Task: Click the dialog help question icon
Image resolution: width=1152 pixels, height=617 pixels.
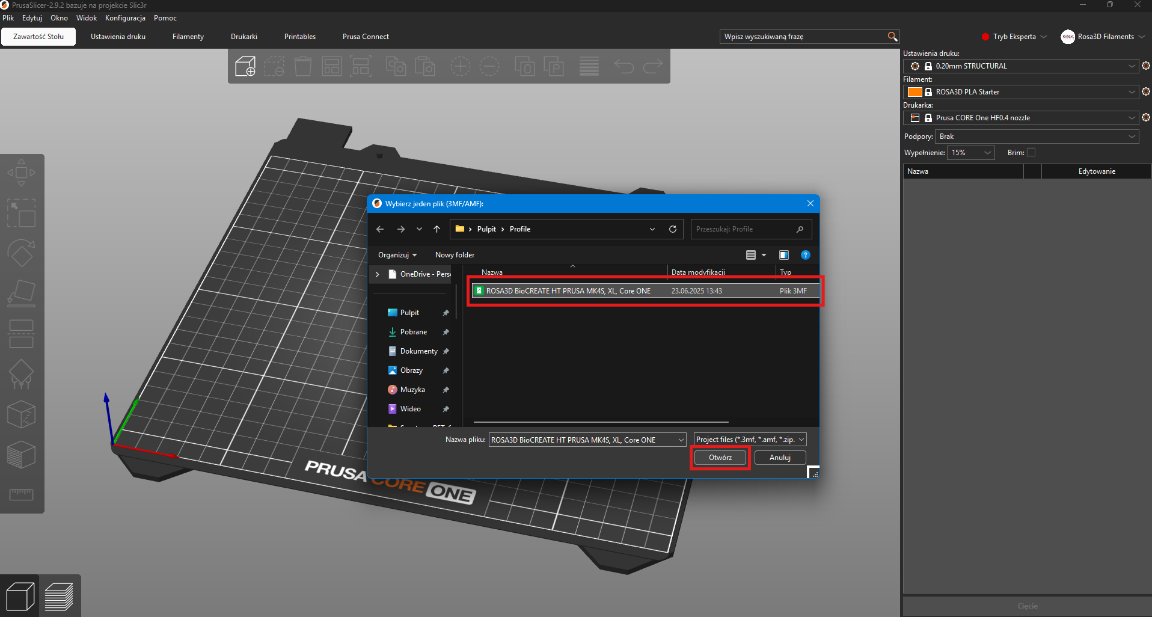Action: click(x=806, y=255)
